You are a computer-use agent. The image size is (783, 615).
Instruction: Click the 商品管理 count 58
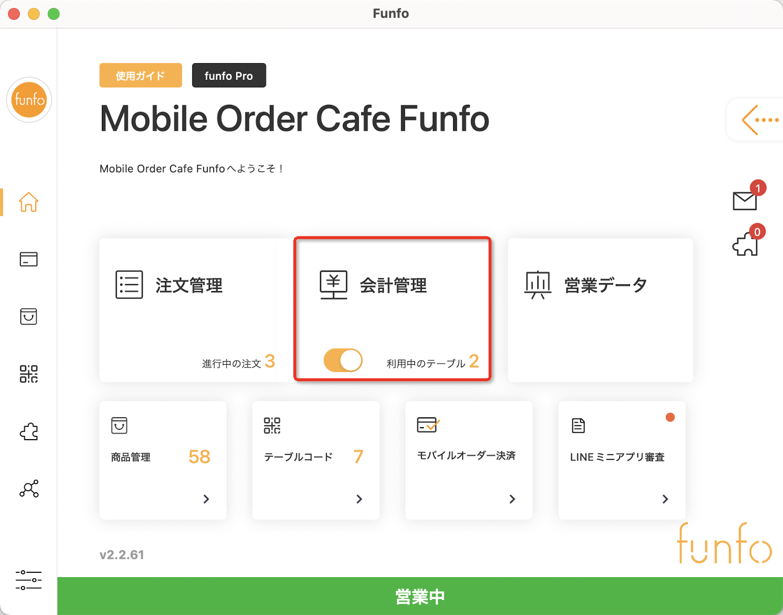[x=199, y=457]
